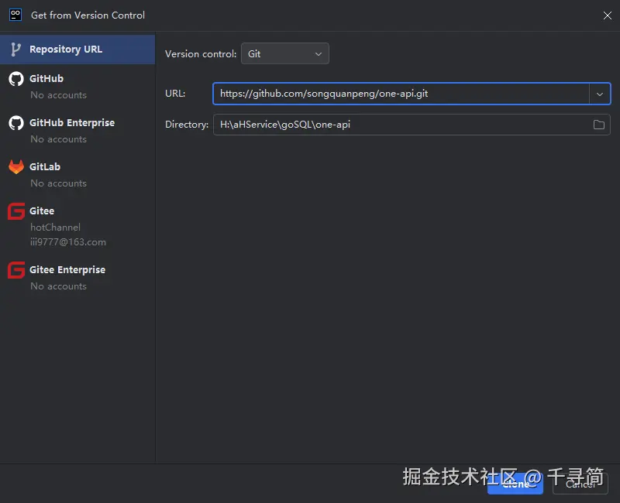Open the Version control Git dropdown
This screenshot has height=503, width=620.
click(x=284, y=53)
